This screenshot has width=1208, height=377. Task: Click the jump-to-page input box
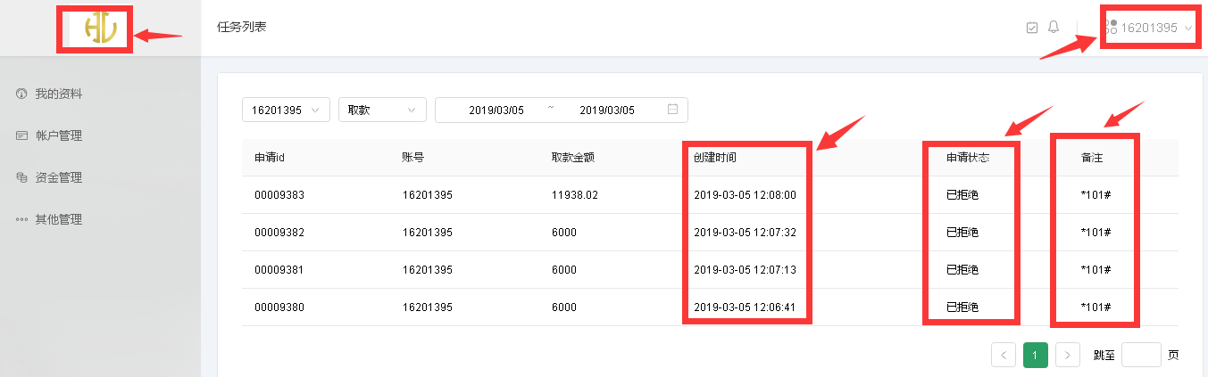point(1141,355)
